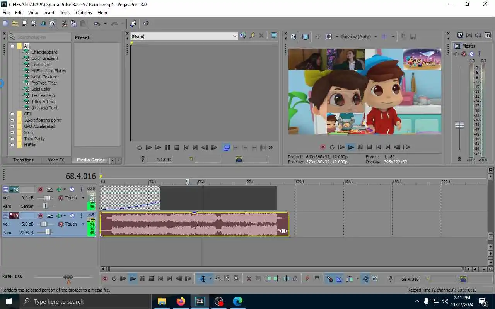
Task: Open the File menu
Action: [x=6, y=13]
